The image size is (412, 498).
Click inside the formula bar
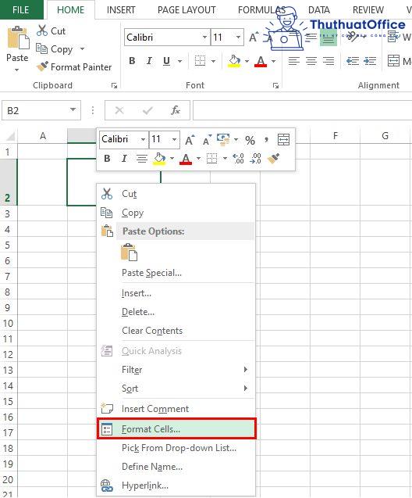click(302, 110)
